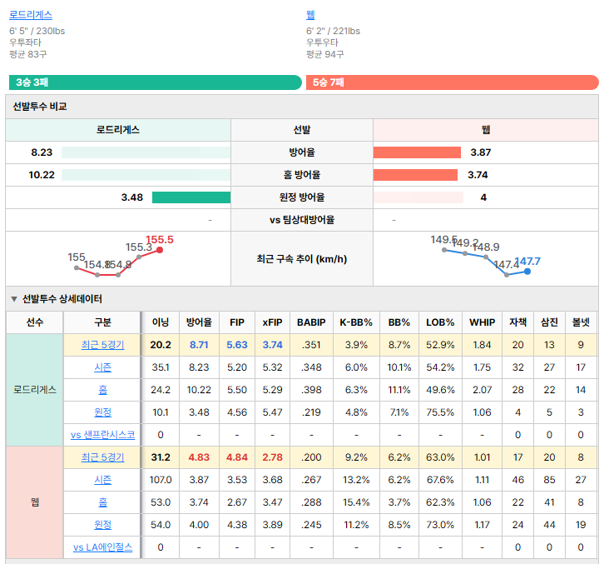Viewport: 604px width, 564px height.
Task: Click the 삼진 column header
Action: (x=549, y=322)
